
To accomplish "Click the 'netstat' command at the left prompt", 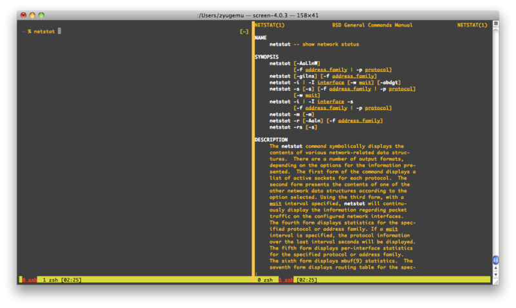I will [44, 32].
